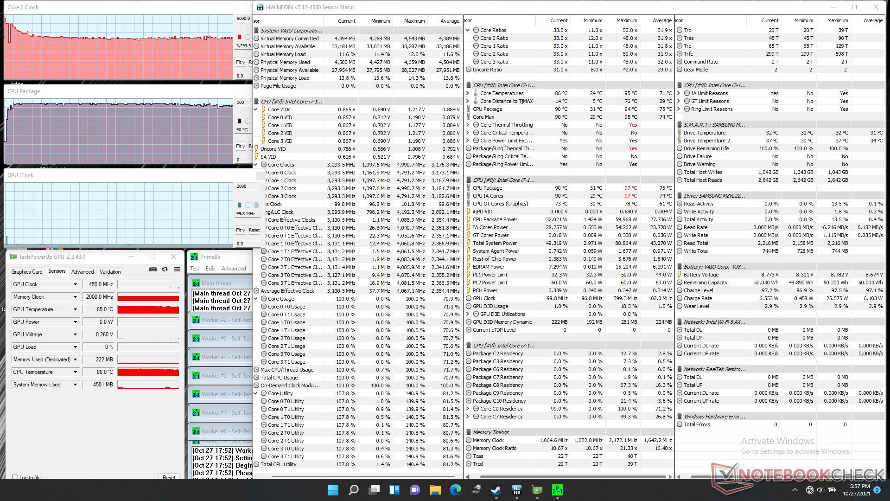Open the GPU Power sensor dropdown
This screenshot has width=890, height=501.
(x=75, y=322)
